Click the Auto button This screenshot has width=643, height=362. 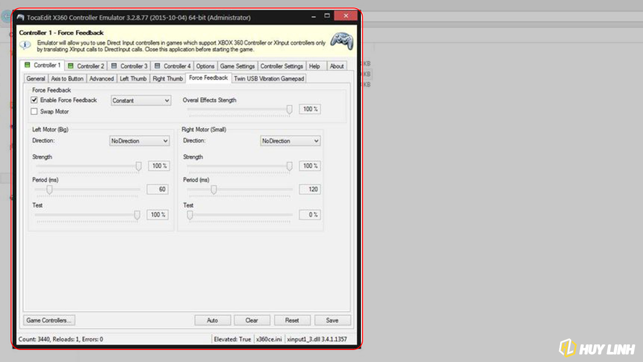[x=212, y=320]
